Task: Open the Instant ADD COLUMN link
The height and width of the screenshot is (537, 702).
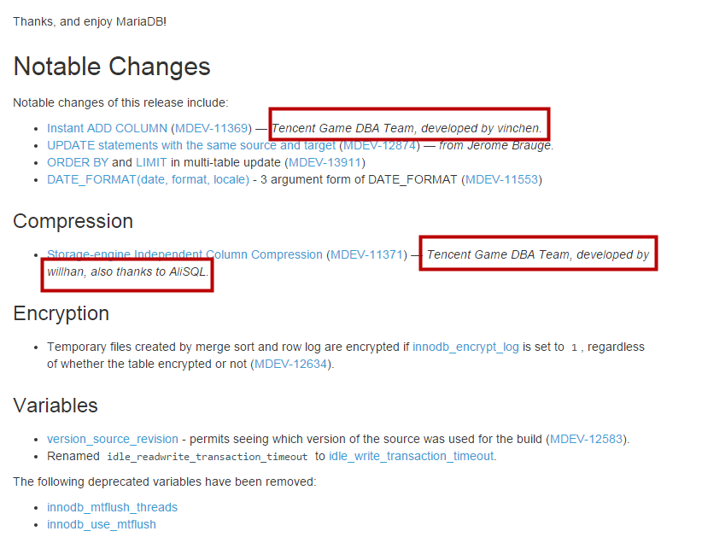Action: point(107,128)
